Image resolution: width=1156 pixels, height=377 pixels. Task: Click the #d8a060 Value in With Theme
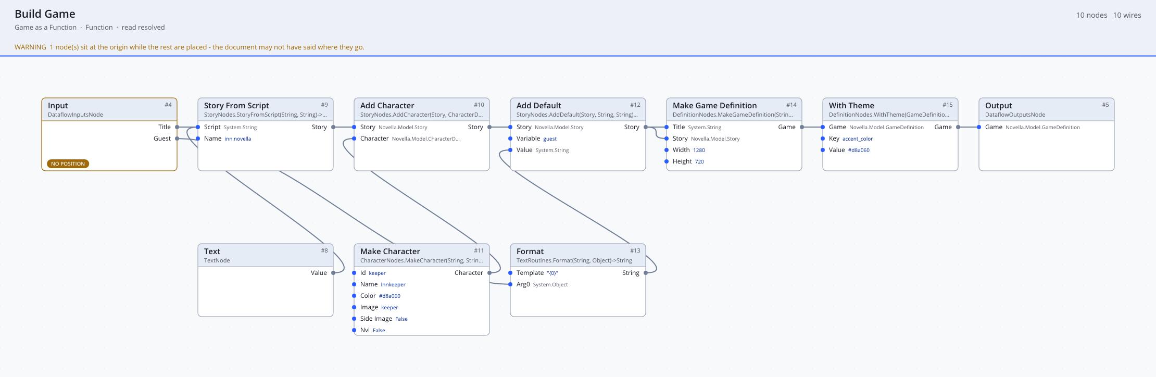point(859,150)
